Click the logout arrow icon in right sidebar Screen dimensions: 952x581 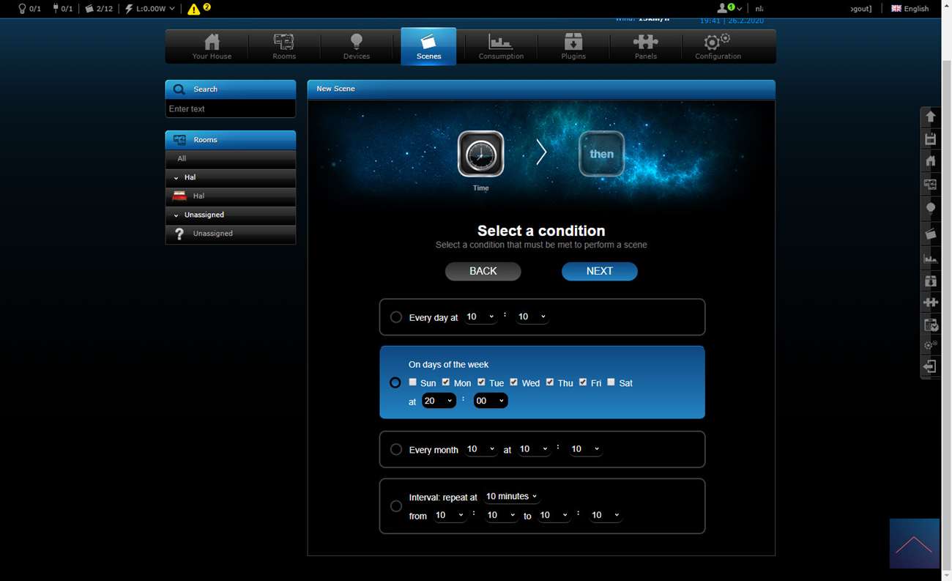coord(930,366)
